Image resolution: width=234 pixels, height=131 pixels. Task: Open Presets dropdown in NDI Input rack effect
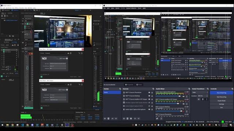click(x=56, y=53)
